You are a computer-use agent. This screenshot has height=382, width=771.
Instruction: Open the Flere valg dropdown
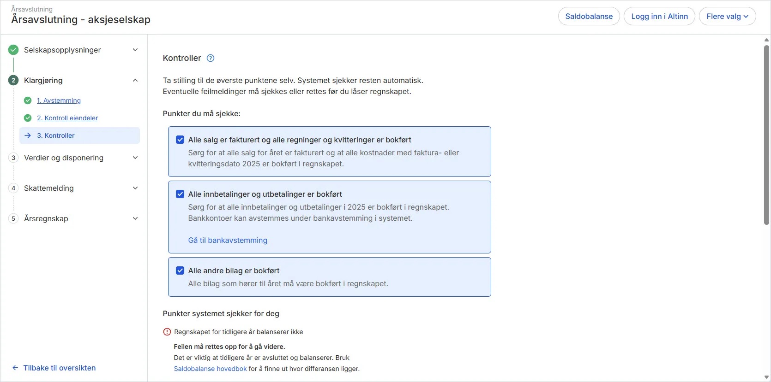[727, 16]
